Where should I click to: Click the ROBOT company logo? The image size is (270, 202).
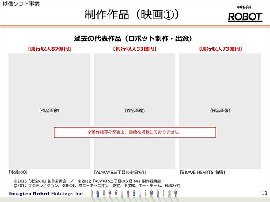tap(245, 18)
